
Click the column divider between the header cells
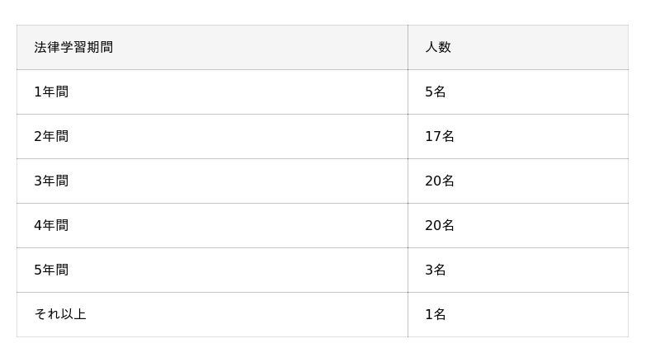pos(408,47)
